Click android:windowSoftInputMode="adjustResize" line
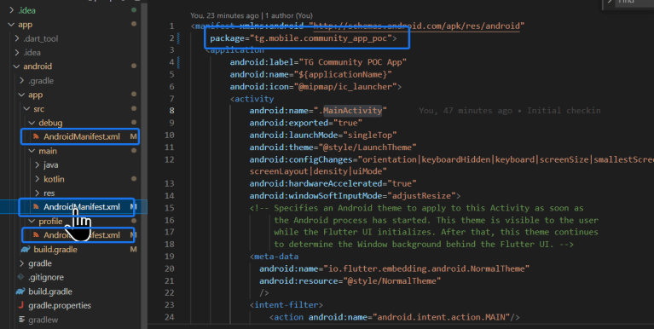The width and height of the screenshot is (654, 329). (355, 195)
